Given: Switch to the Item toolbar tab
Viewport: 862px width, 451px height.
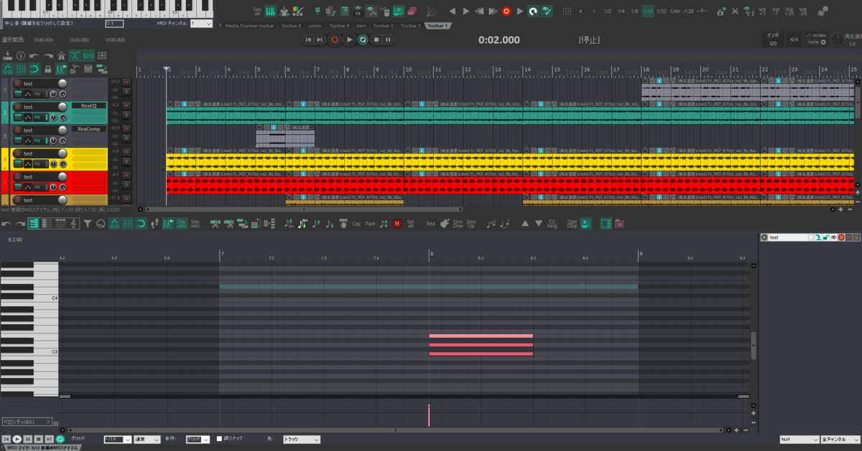Looking at the screenshot, I should [x=361, y=26].
